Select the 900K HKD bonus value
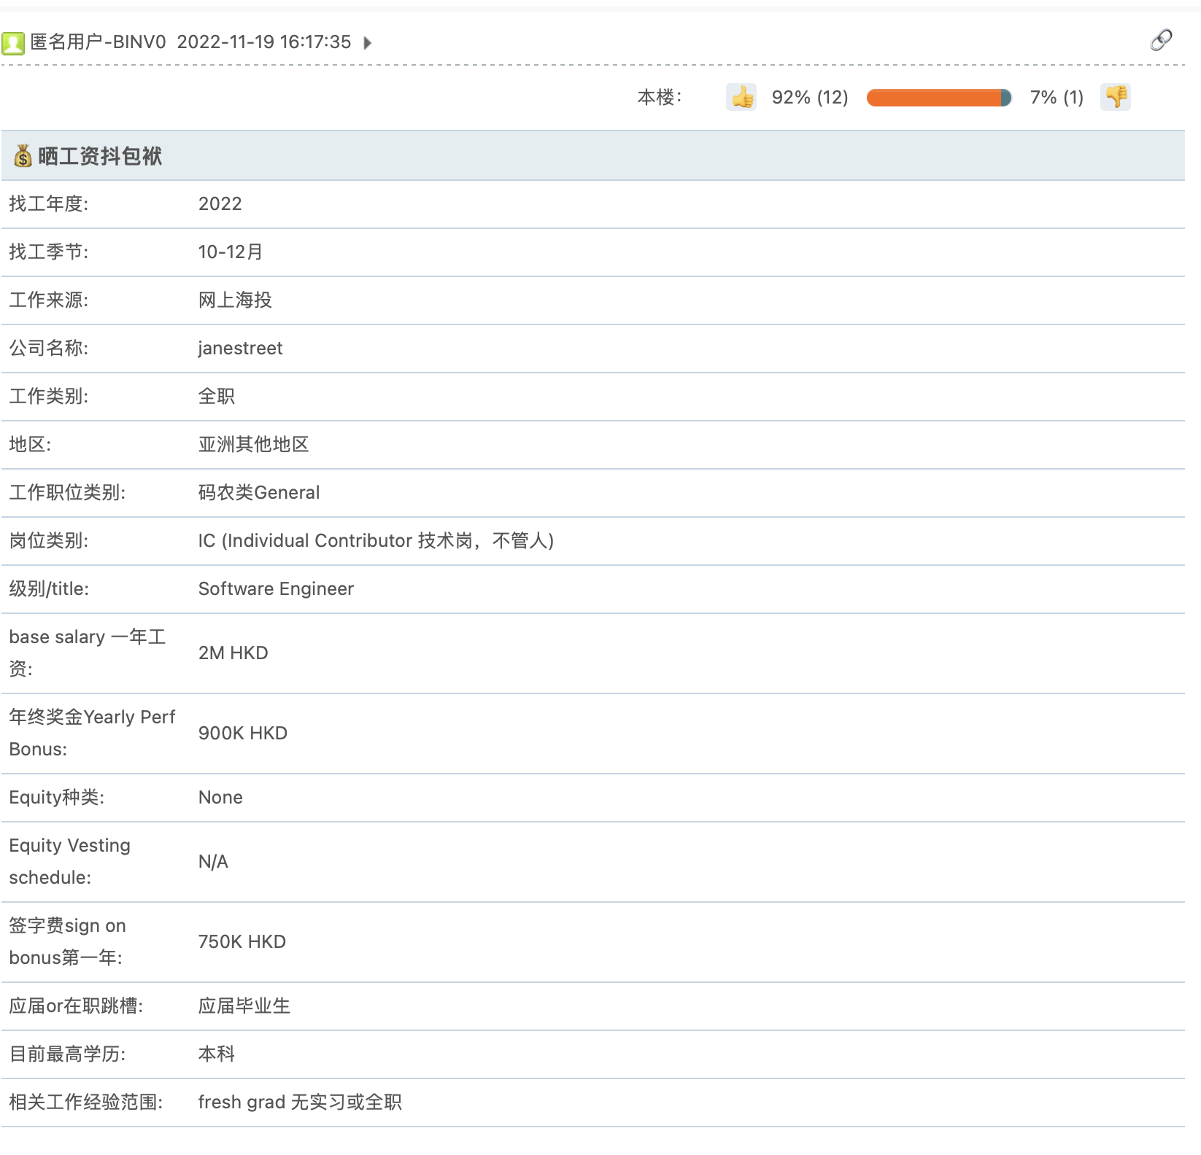 click(x=243, y=733)
